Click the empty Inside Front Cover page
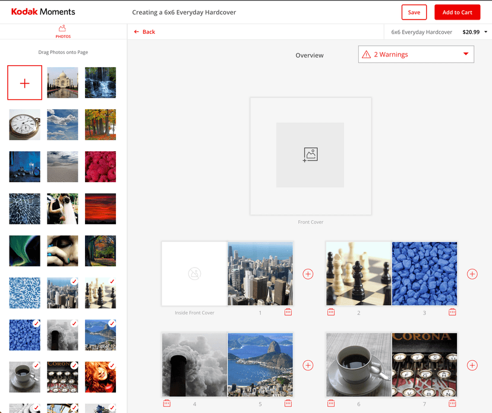The width and height of the screenshot is (492, 413). [194, 274]
